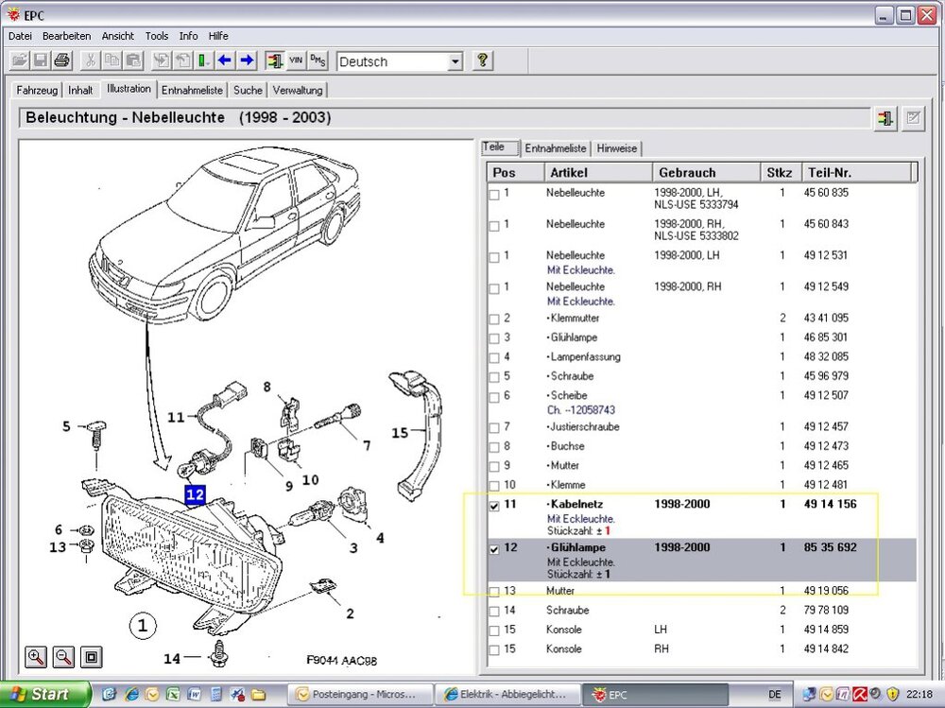Click the DMS toolbar button
Viewport: 945px width, 708px height.
318,60
